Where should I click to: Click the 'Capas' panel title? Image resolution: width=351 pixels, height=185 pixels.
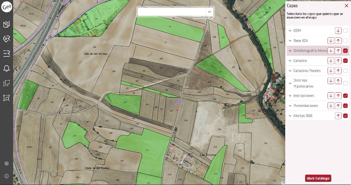click(x=292, y=6)
